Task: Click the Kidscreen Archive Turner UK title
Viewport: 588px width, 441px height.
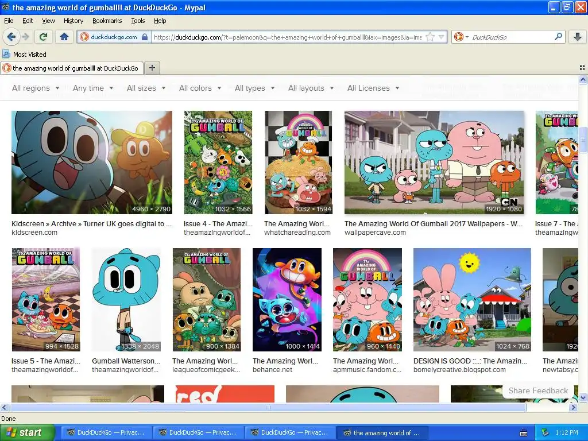Action: coord(91,224)
